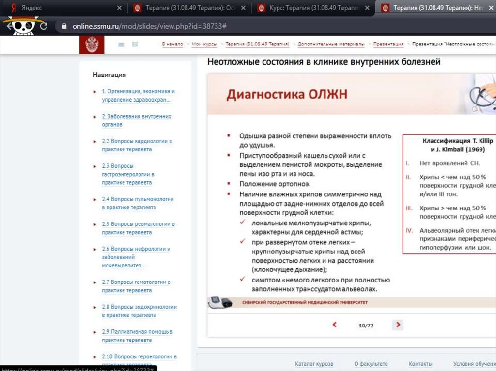This screenshot has height=371, width=496.
Task: Open the university emblem logo
Action: pos(92,45)
